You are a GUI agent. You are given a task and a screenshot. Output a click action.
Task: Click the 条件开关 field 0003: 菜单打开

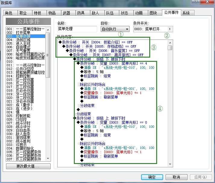pos(150,29)
